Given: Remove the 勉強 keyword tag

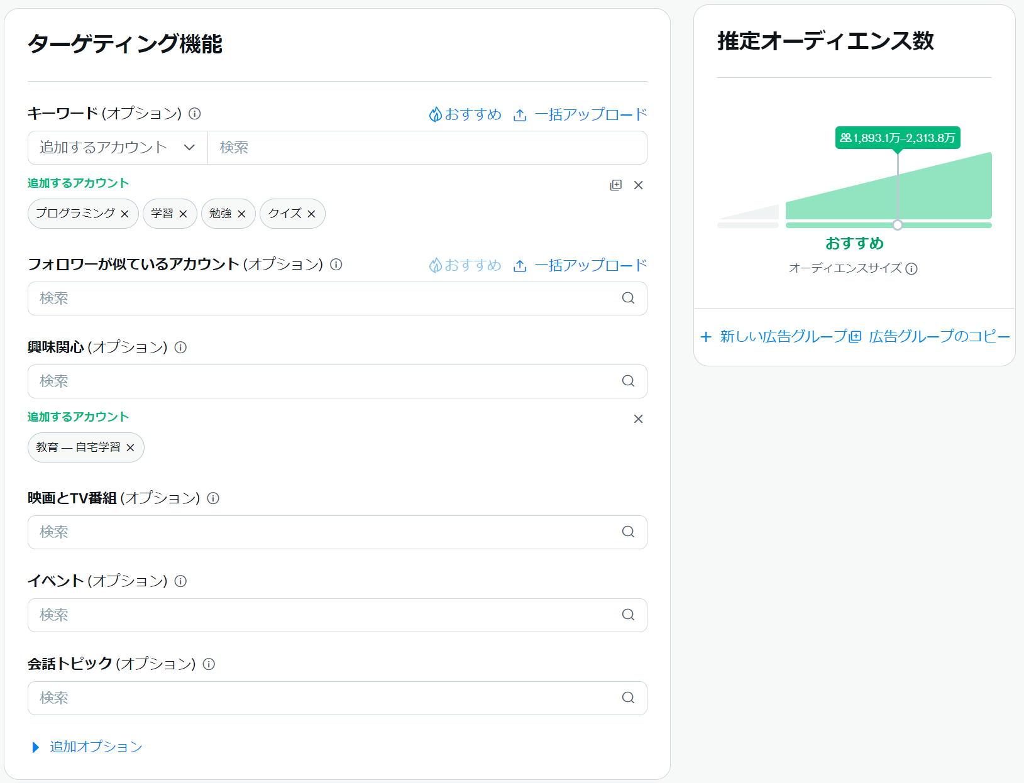Looking at the screenshot, I should (241, 214).
